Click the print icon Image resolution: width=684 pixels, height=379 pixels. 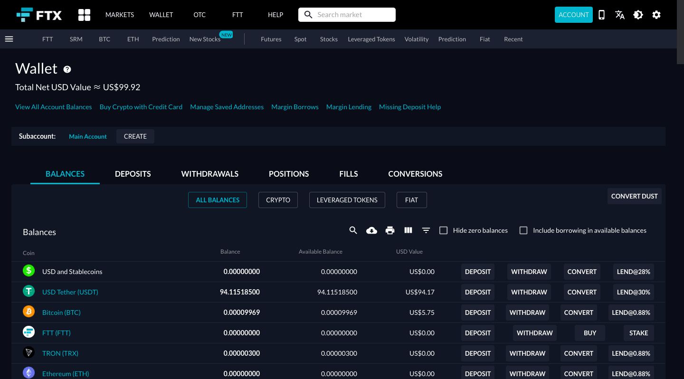pos(390,230)
